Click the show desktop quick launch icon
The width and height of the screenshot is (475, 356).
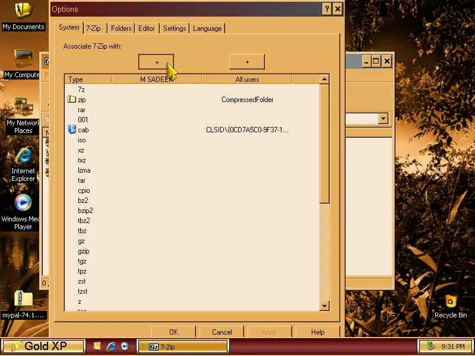point(97,347)
